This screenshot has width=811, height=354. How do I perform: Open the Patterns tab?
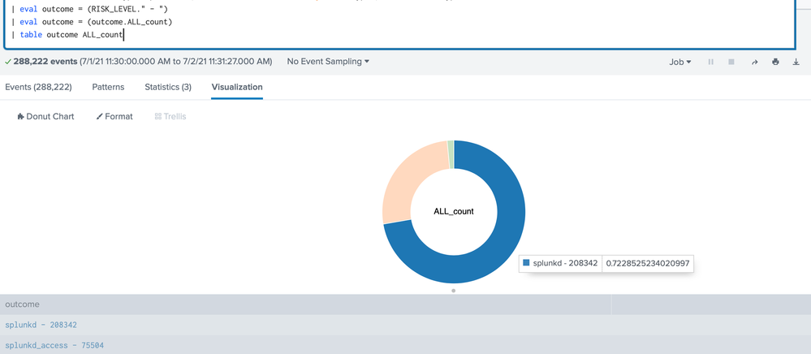108,87
